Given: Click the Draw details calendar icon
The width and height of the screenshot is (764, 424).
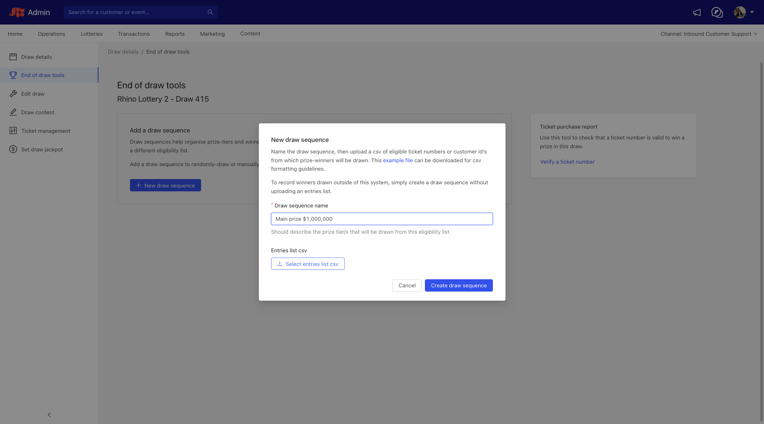Looking at the screenshot, I should coord(13,57).
